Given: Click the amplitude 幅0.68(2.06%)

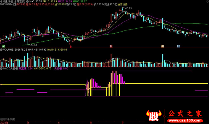Looking at the screenshot, I should click(85, 4).
